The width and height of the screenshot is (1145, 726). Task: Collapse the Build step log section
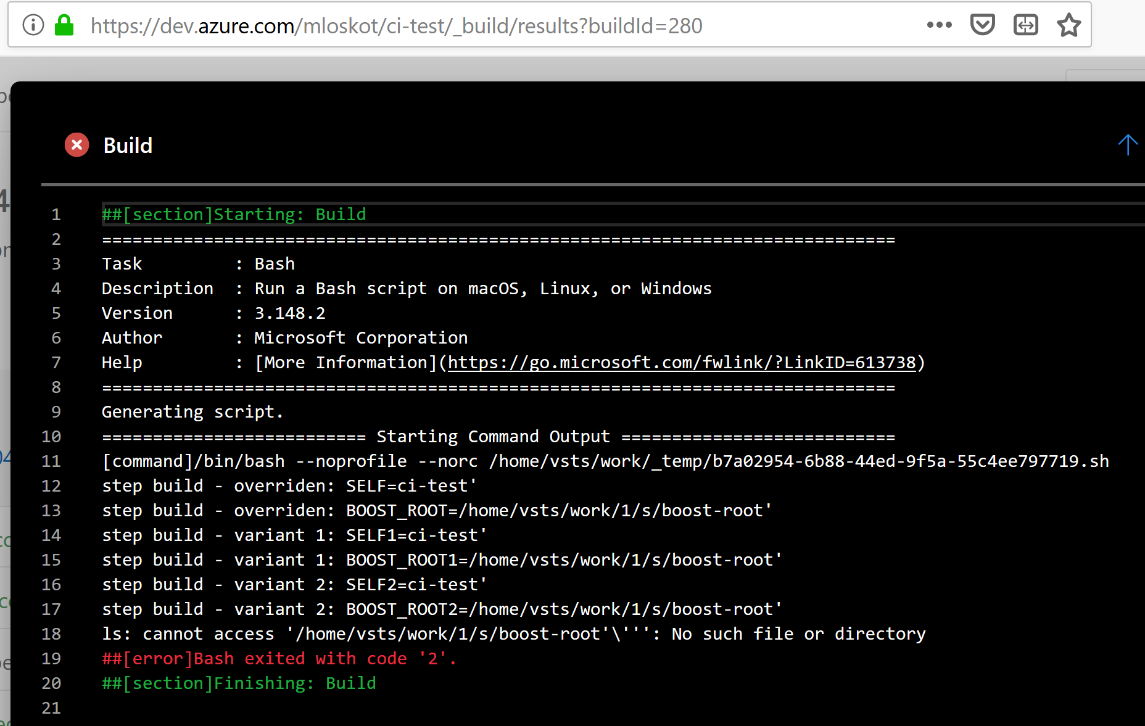(1128, 145)
